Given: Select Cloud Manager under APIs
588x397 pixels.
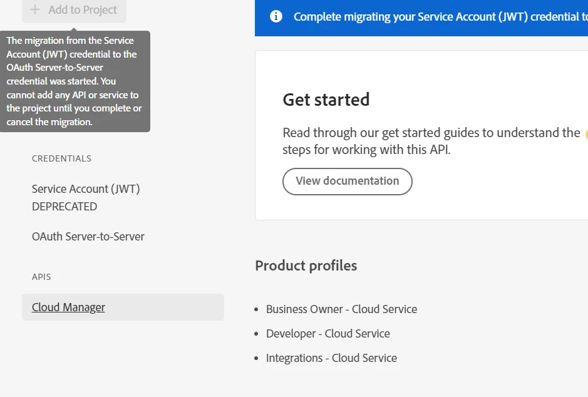Looking at the screenshot, I should click(x=69, y=307).
